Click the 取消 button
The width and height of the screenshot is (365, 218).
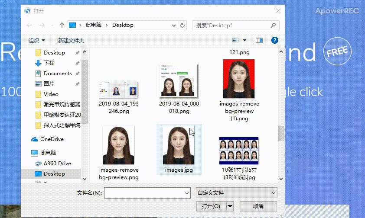[x=258, y=206]
